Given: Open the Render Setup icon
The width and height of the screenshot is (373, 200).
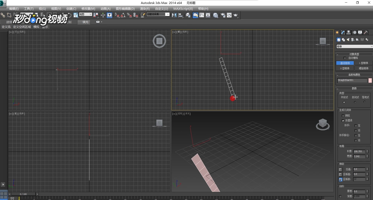Looking at the screenshot, I should coord(223,15).
